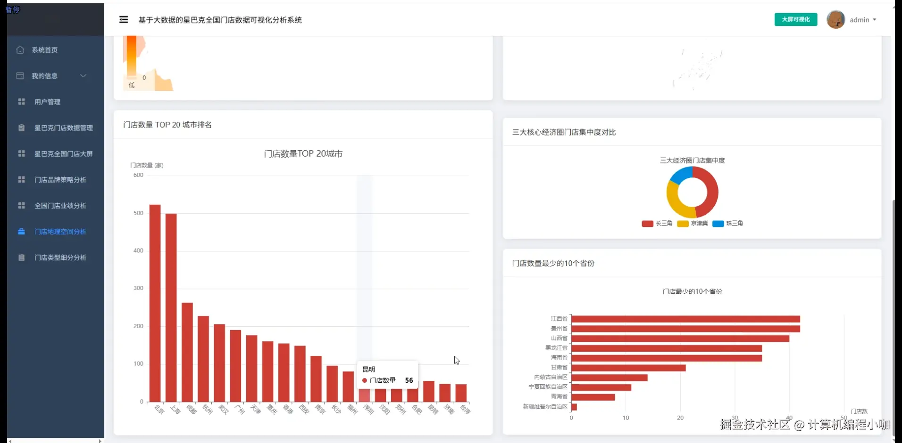Click the 门店数量最少的10个省份 card header
This screenshot has width=902, height=443.
click(553, 263)
